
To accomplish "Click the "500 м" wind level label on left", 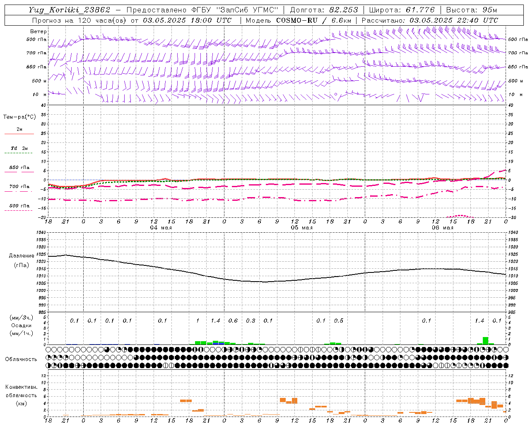I will coord(39,81).
